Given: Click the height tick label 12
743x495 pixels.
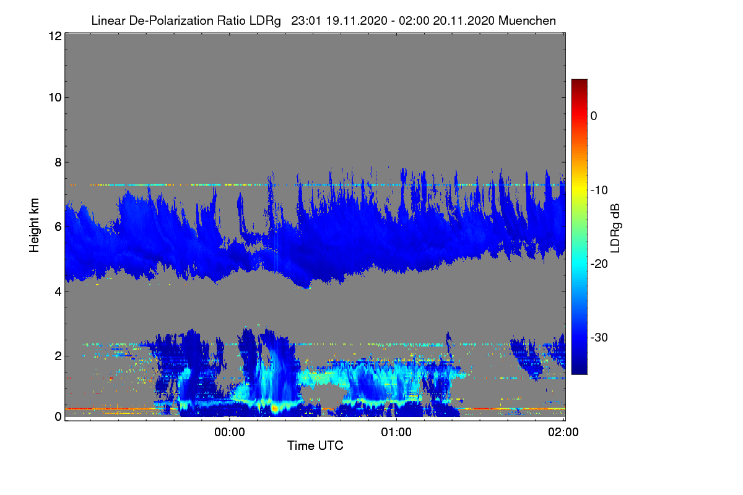Looking at the screenshot, I should [x=54, y=37].
